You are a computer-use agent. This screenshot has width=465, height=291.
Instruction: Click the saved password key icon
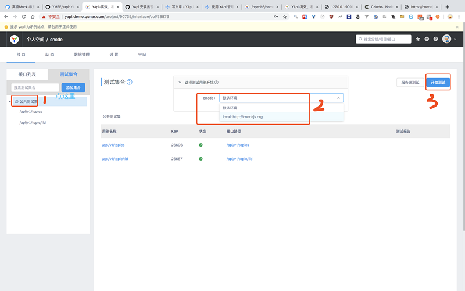276,17
